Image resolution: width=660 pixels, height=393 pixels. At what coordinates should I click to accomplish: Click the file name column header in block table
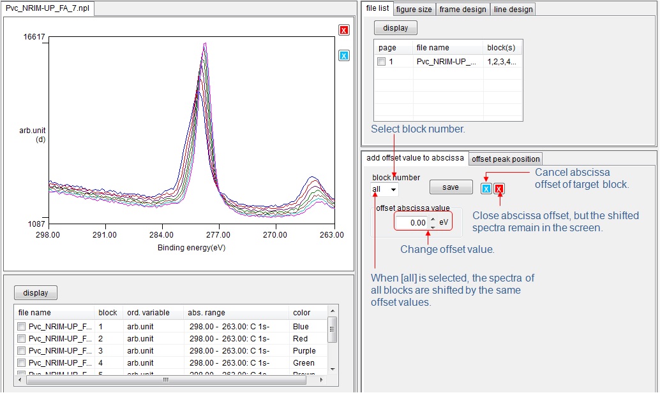pos(54,313)
